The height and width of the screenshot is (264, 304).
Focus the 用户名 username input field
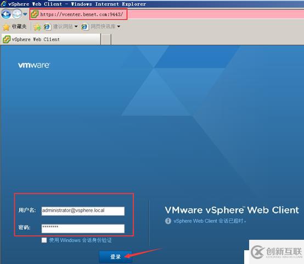coord(83,211)
